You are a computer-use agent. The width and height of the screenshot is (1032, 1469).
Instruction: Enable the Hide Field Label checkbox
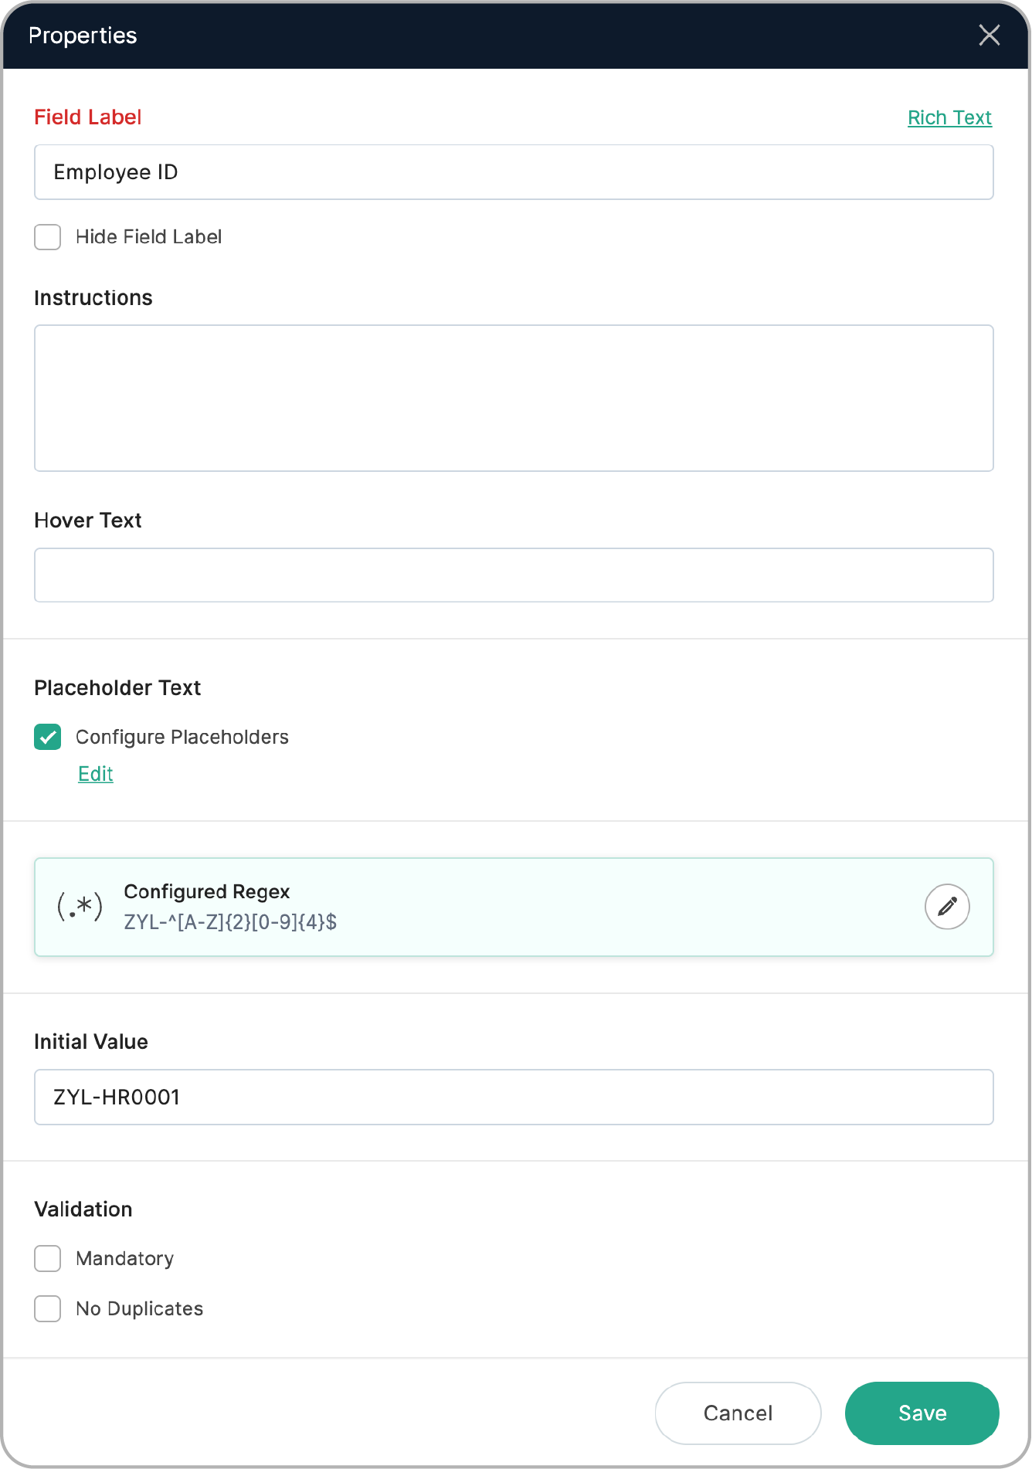coord(48,237)
